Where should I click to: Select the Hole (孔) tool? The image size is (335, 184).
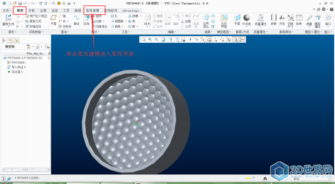point(114,16)
